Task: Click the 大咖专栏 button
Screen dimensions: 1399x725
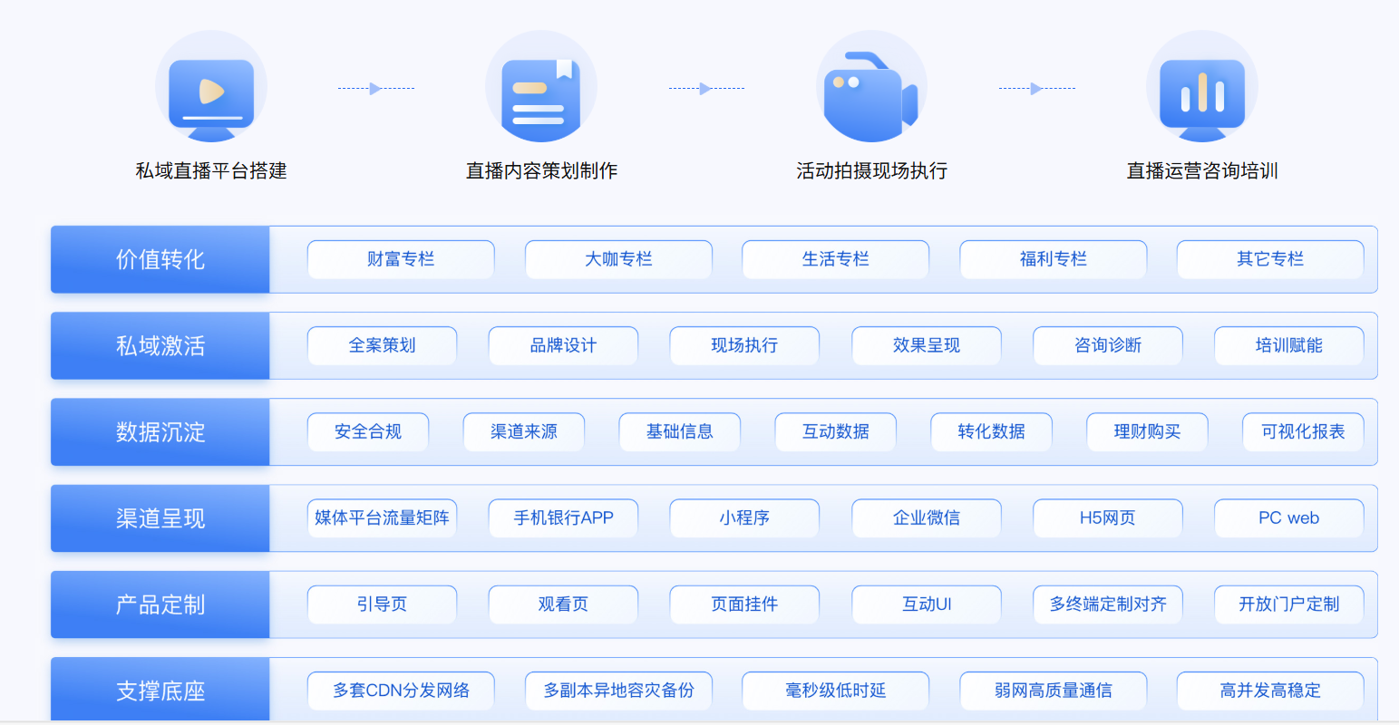Action: 618,260
